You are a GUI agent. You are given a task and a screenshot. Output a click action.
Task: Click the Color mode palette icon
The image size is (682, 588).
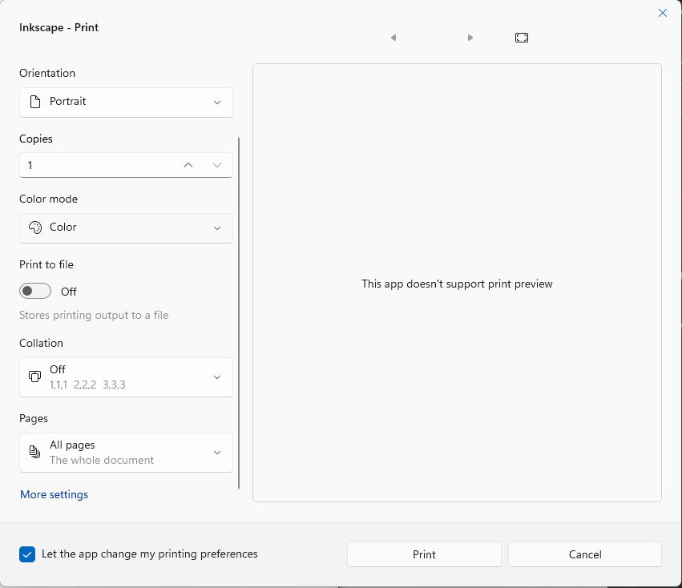pyautogui.click(x=34, y=228)
